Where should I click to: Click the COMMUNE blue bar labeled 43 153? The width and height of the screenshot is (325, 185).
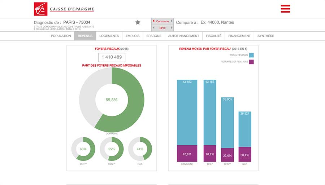(x=187, y=113)
